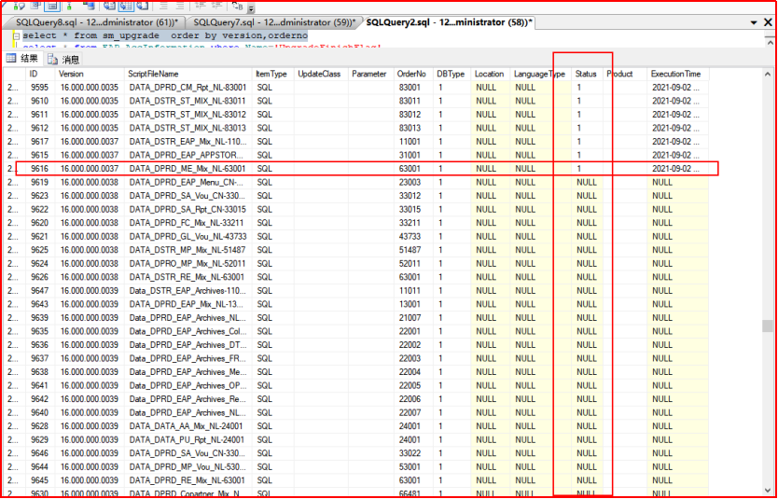Open the 消息 messages tab
This screenshot has height=499, width=778.
tap(70, 59)
